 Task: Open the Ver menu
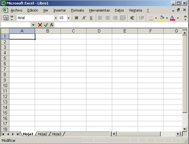46,10
